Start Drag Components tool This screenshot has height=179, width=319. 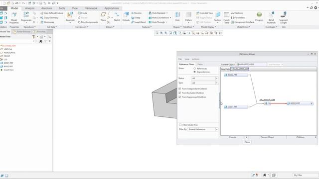(88, 22)
